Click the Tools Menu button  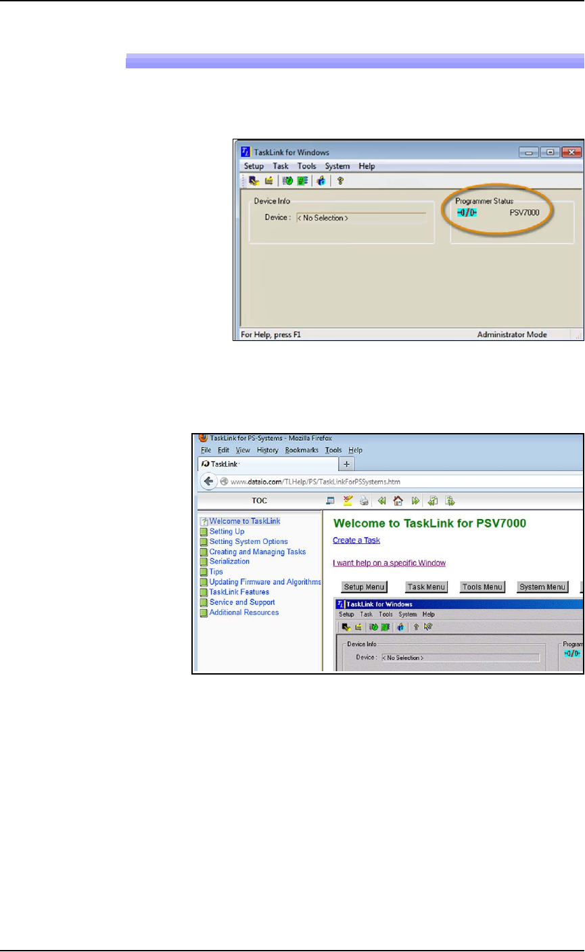tap(483, 587)
